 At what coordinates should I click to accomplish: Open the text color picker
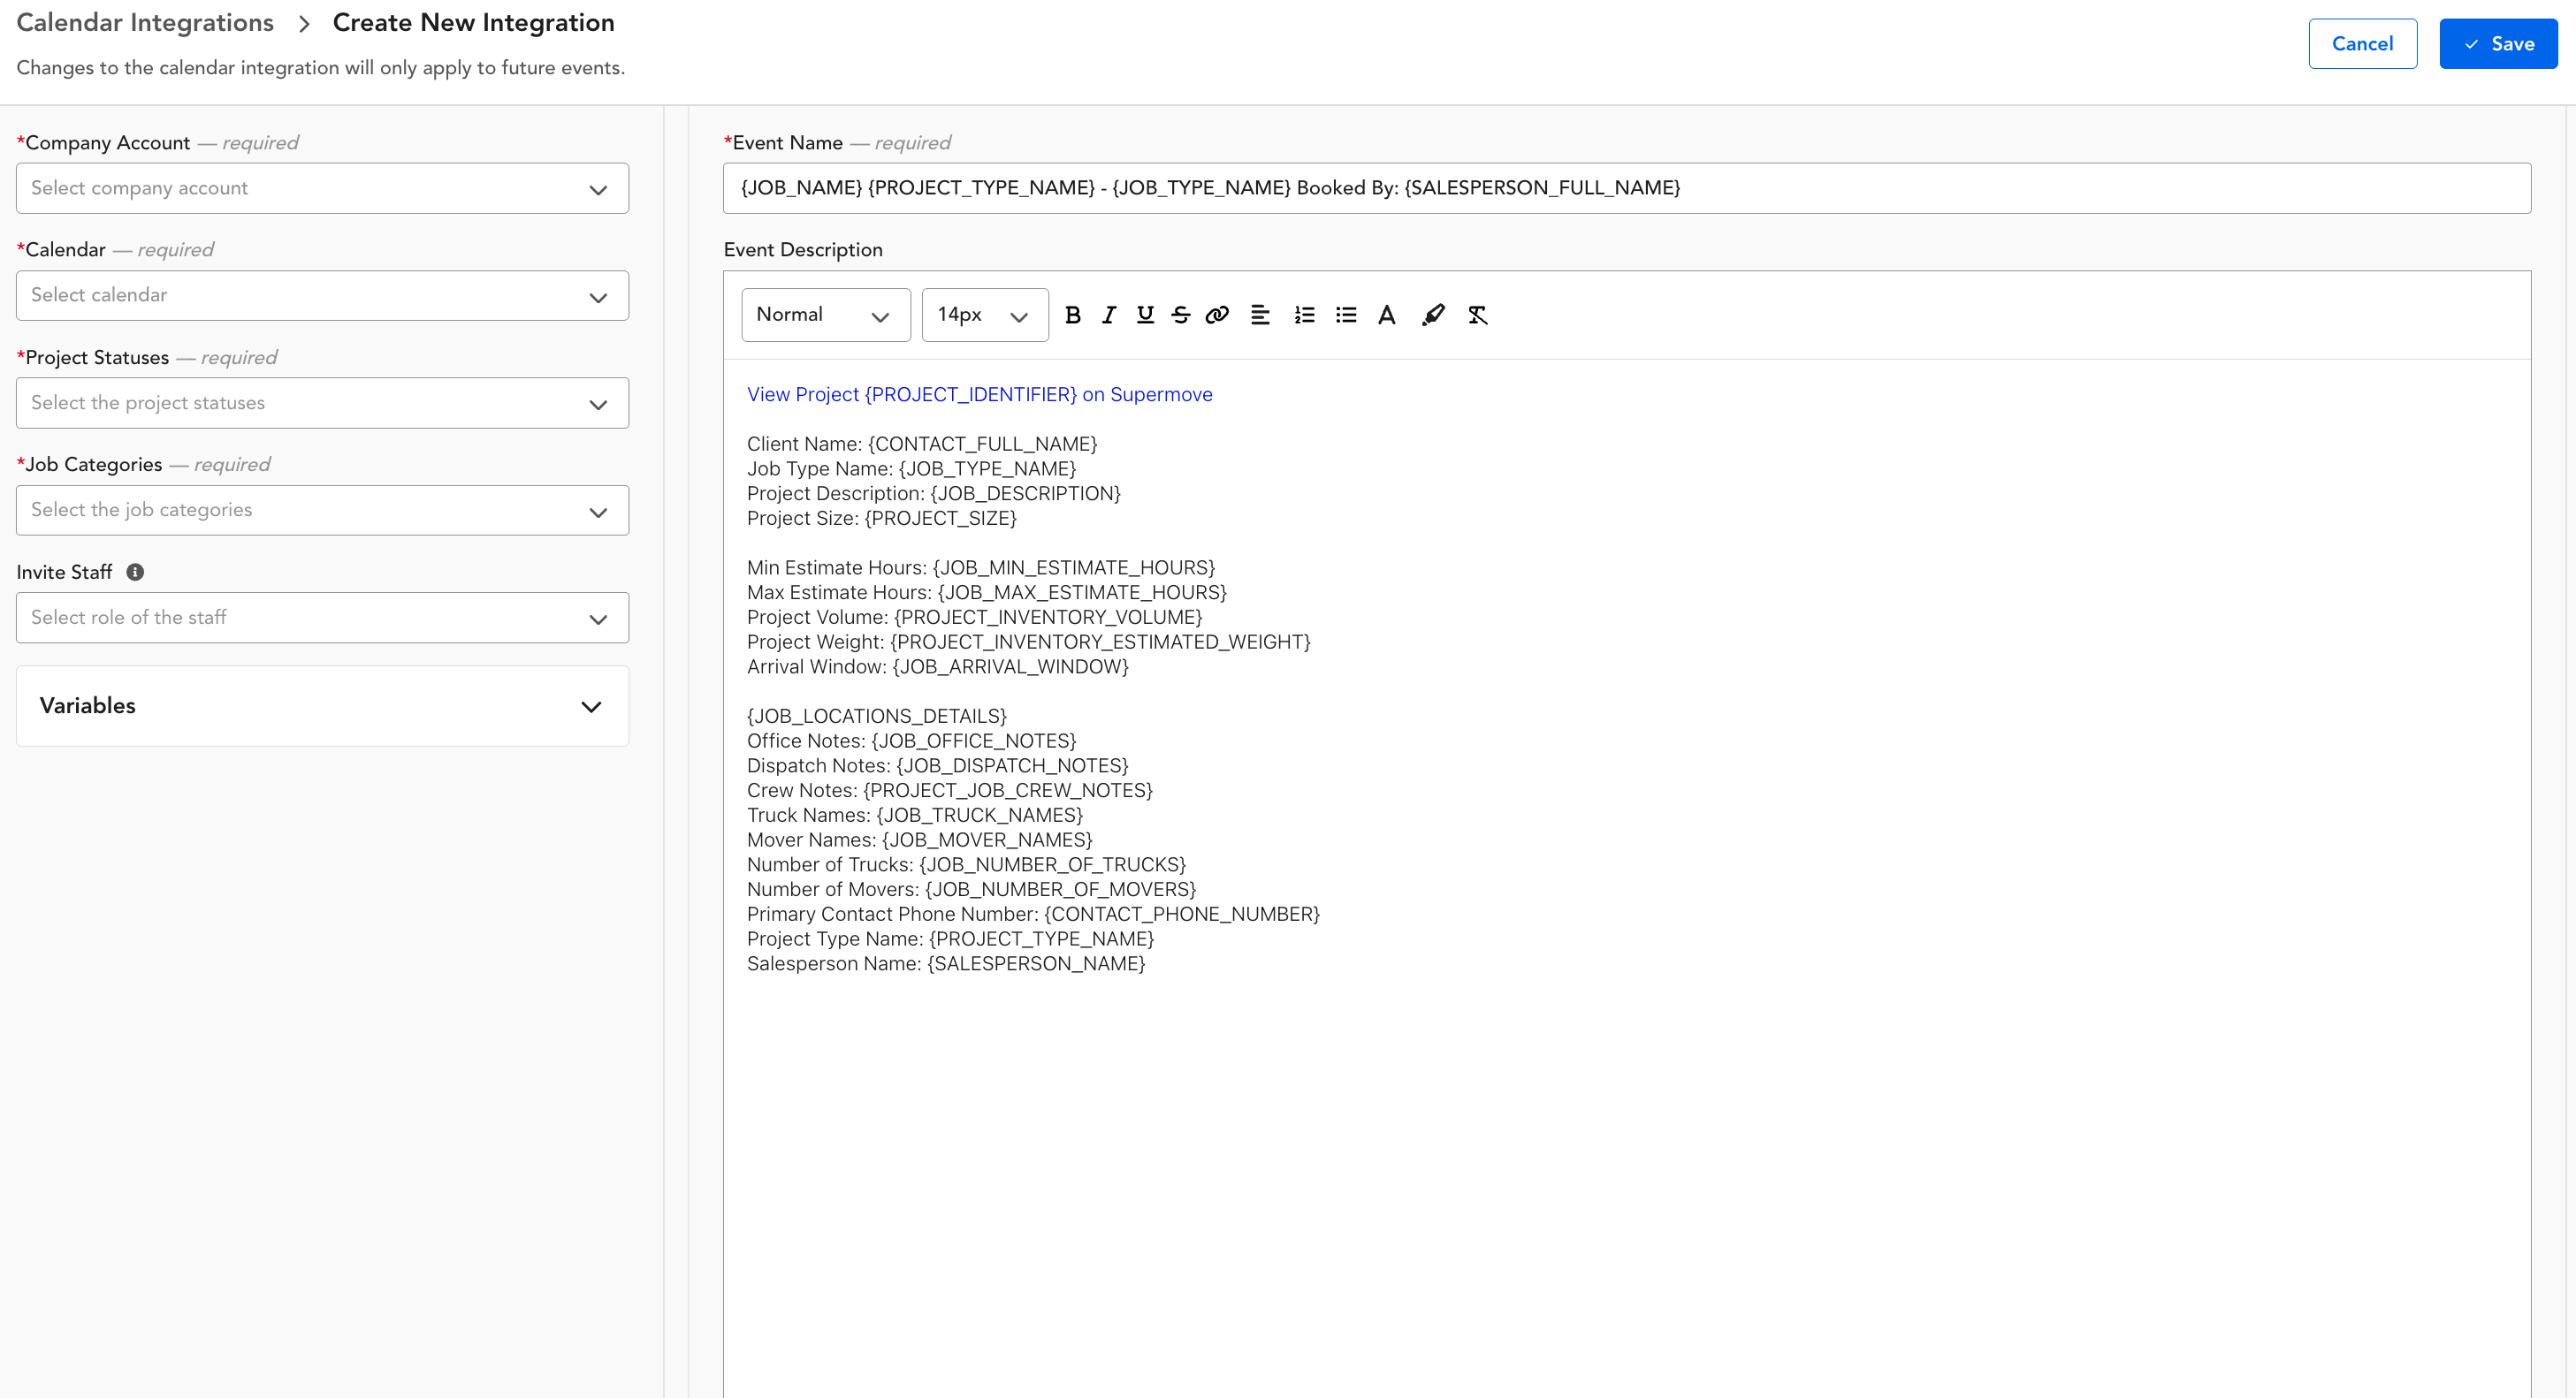(x=1387, y=315)
